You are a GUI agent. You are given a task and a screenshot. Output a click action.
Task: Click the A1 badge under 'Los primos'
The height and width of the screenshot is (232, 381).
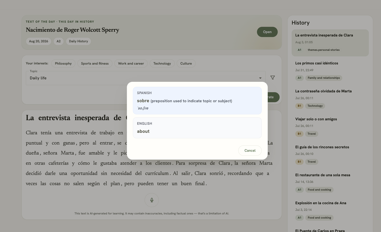299,78
